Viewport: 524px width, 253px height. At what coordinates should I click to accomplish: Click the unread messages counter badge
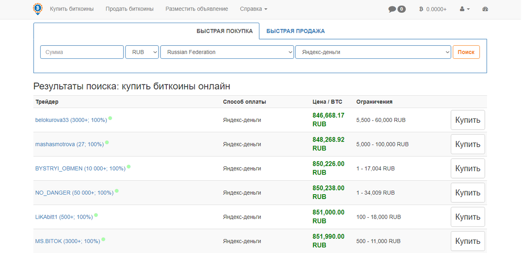(400, 8)
